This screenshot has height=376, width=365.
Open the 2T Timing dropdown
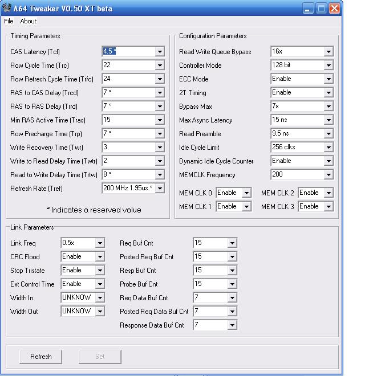[x=328, y=92]
